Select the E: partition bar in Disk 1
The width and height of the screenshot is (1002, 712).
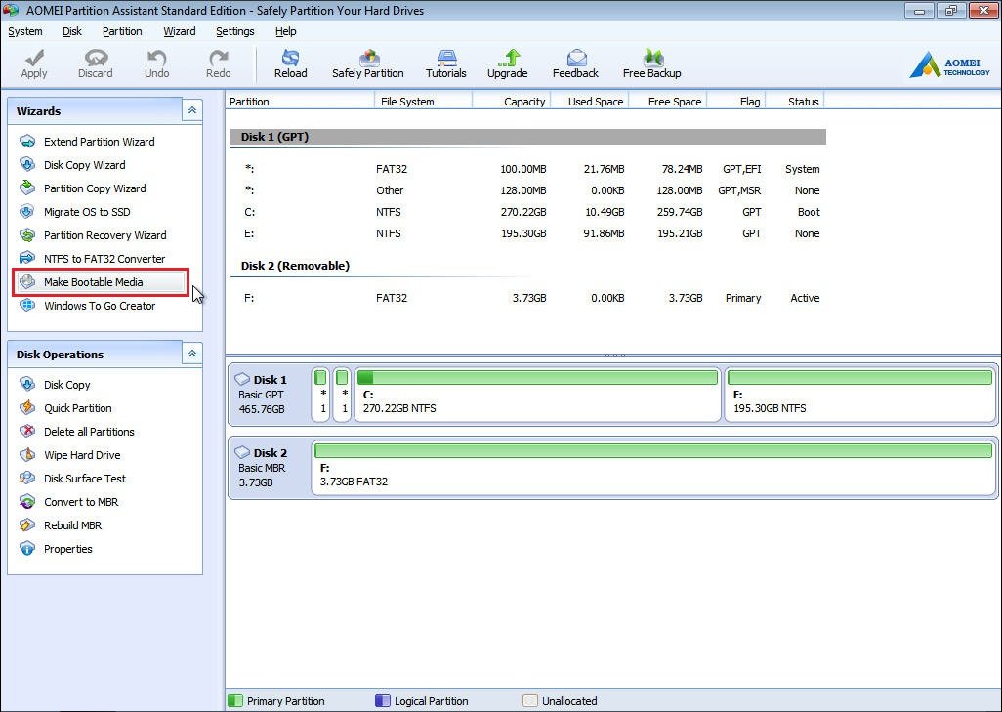tap(859, 395)
